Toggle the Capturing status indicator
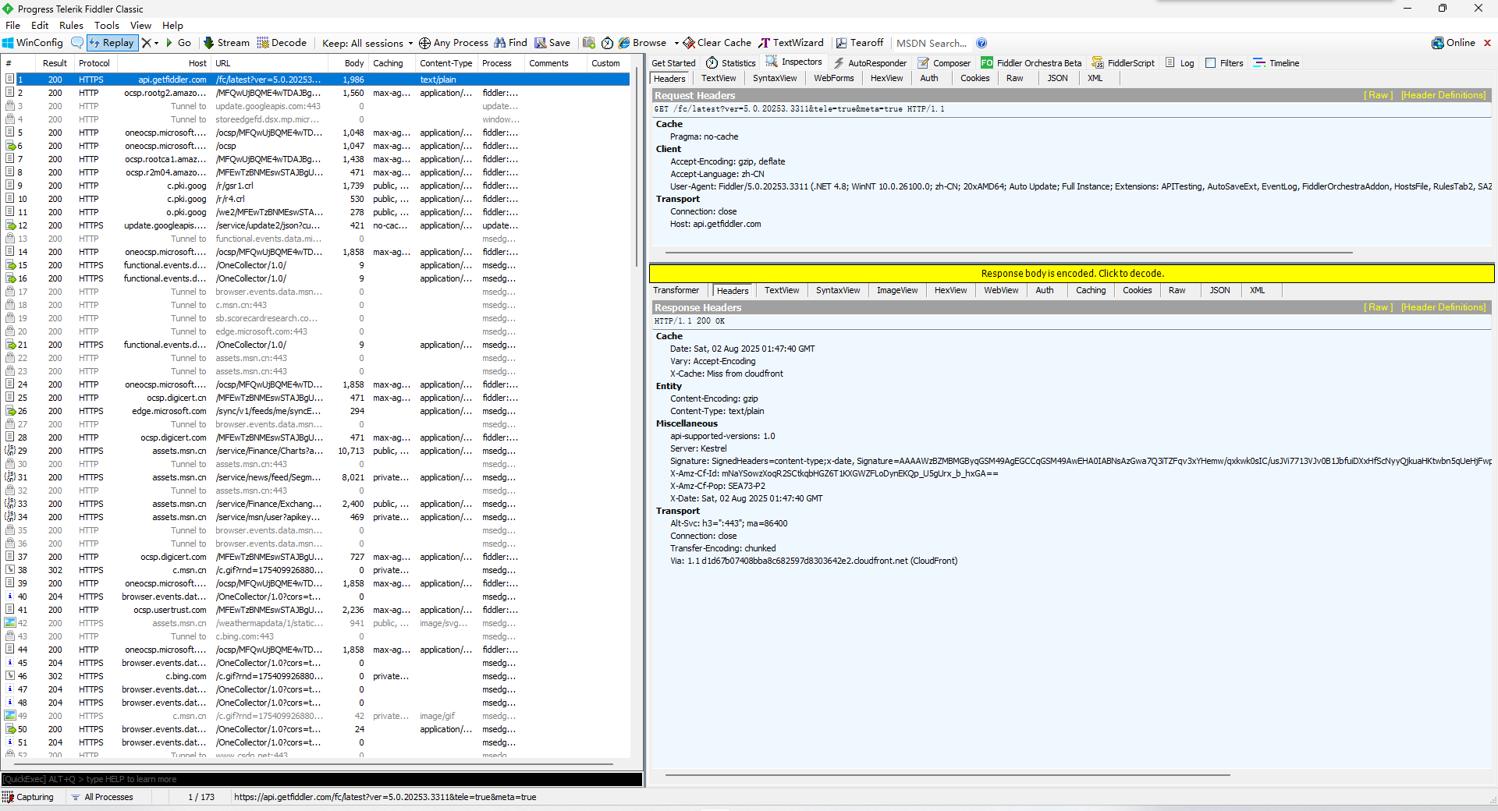 click(29, 797)
